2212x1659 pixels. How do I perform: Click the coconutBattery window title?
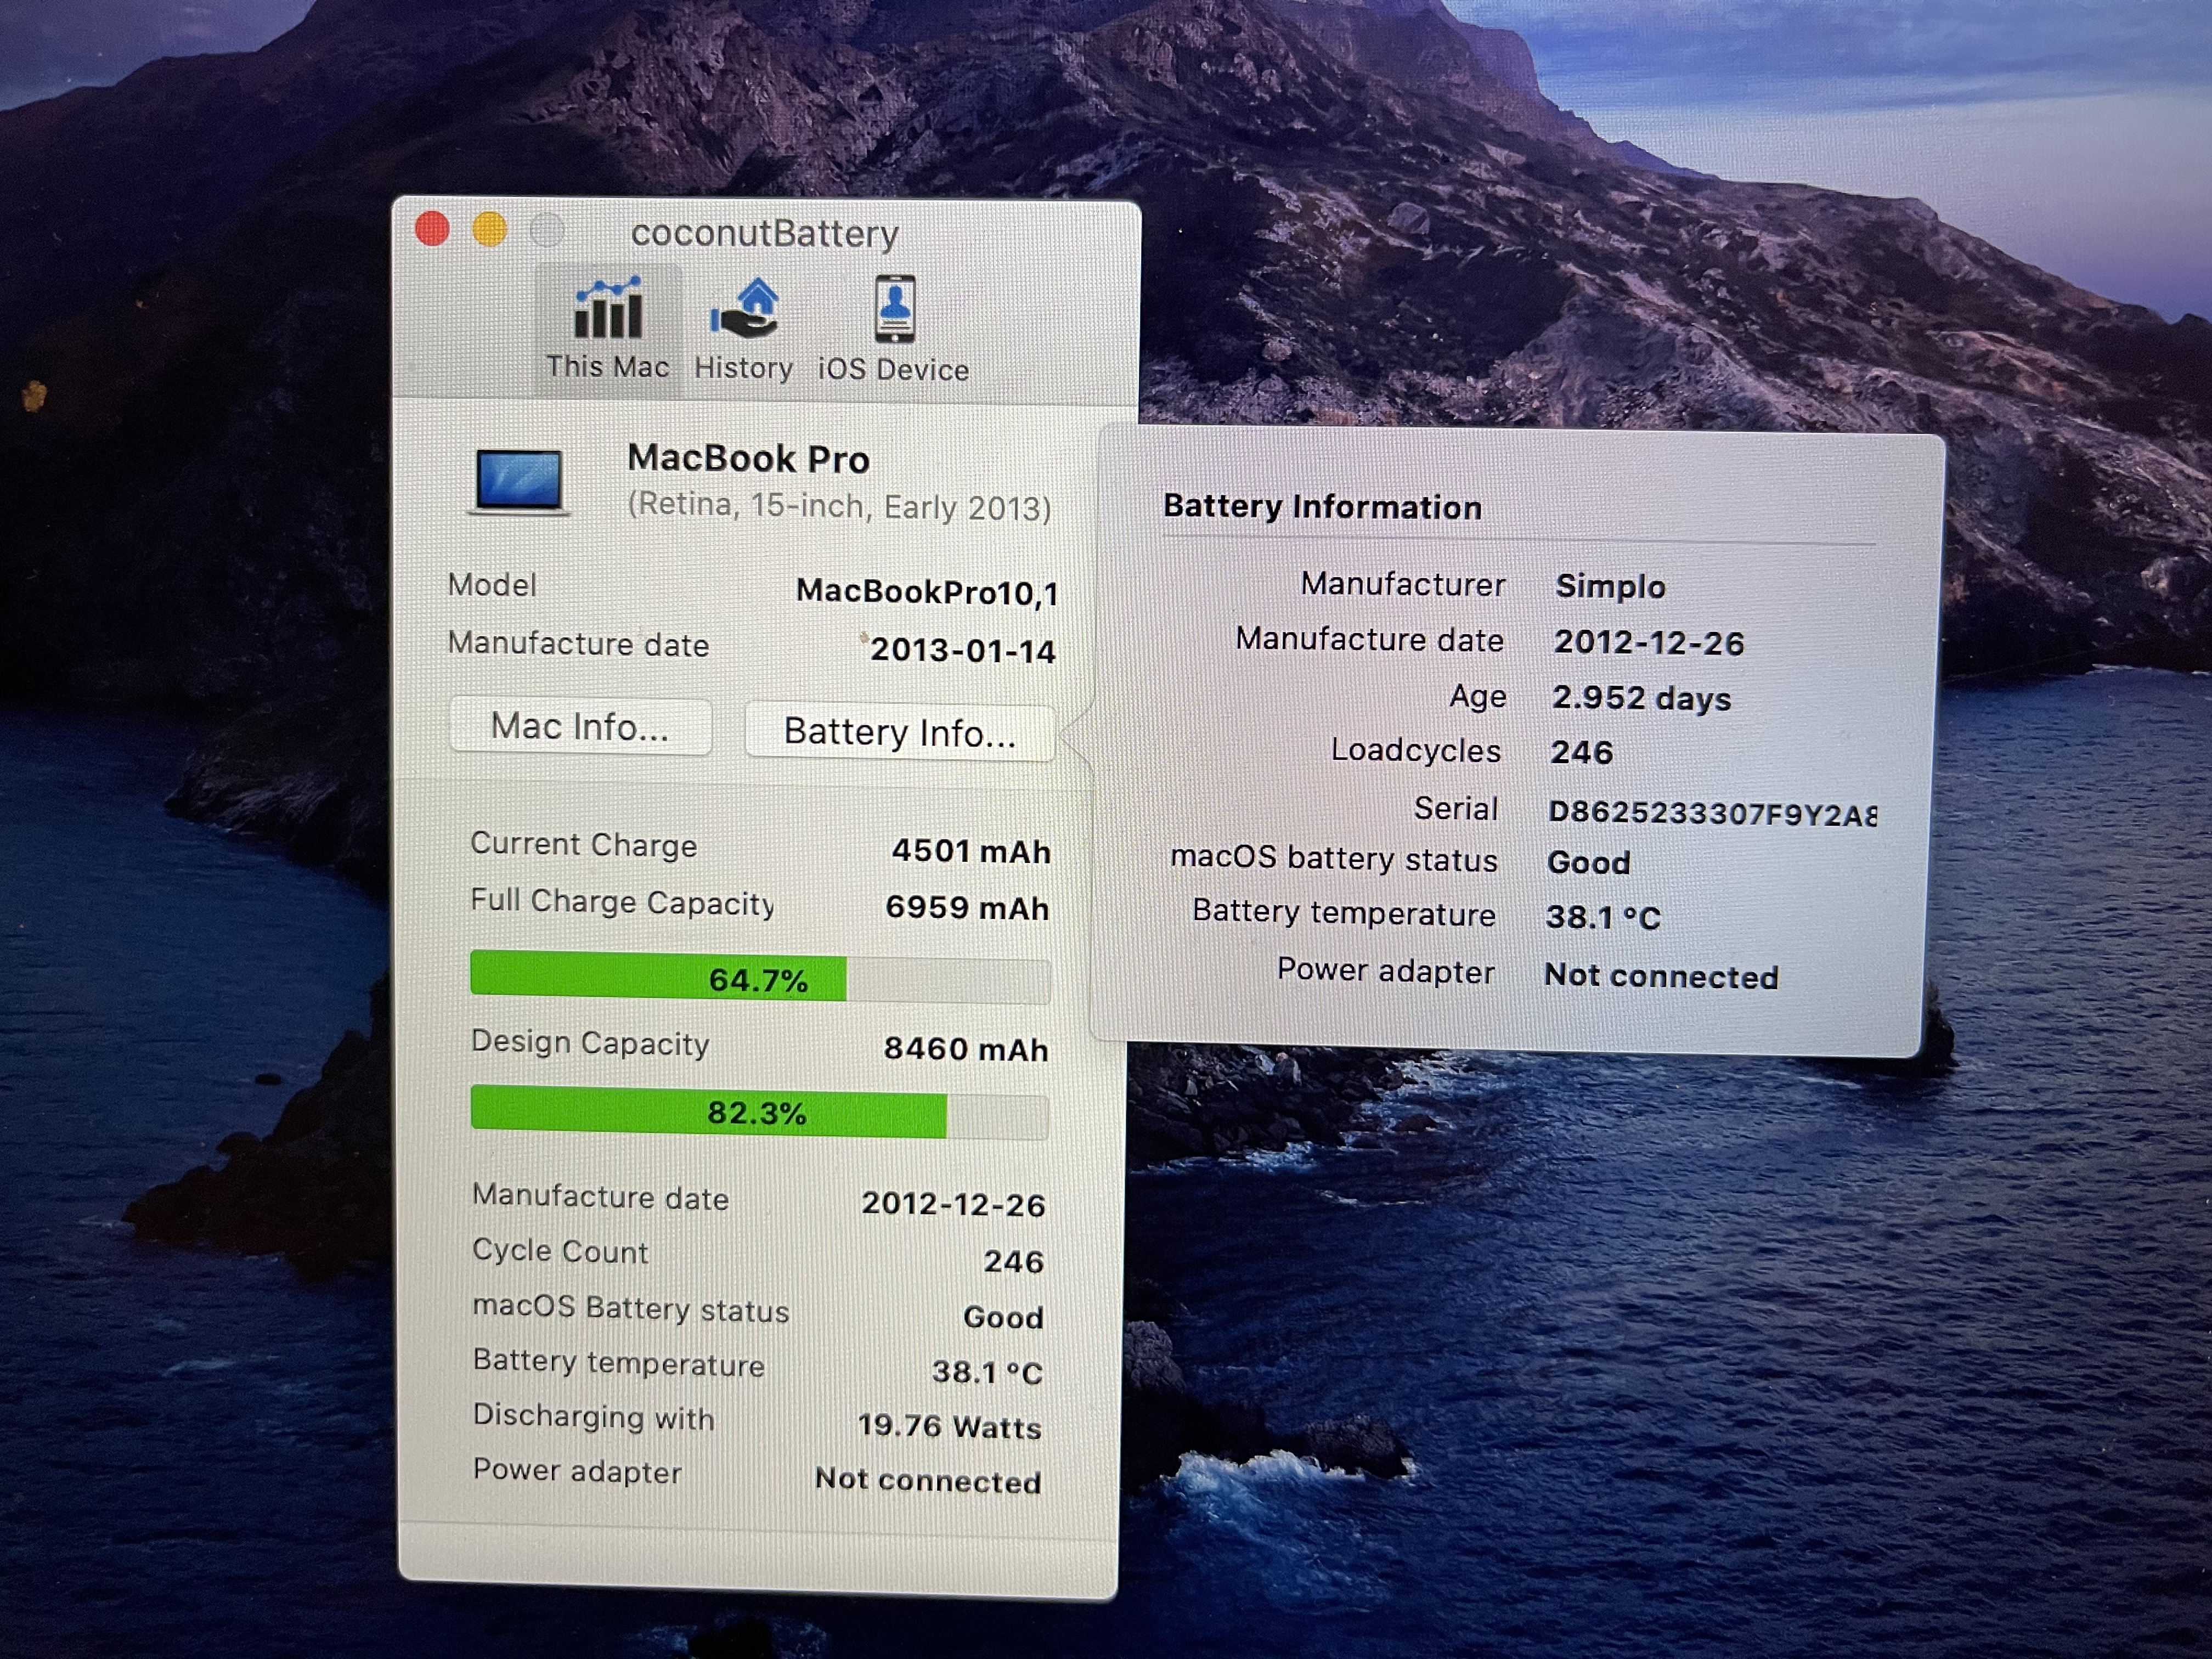(765, 233)
